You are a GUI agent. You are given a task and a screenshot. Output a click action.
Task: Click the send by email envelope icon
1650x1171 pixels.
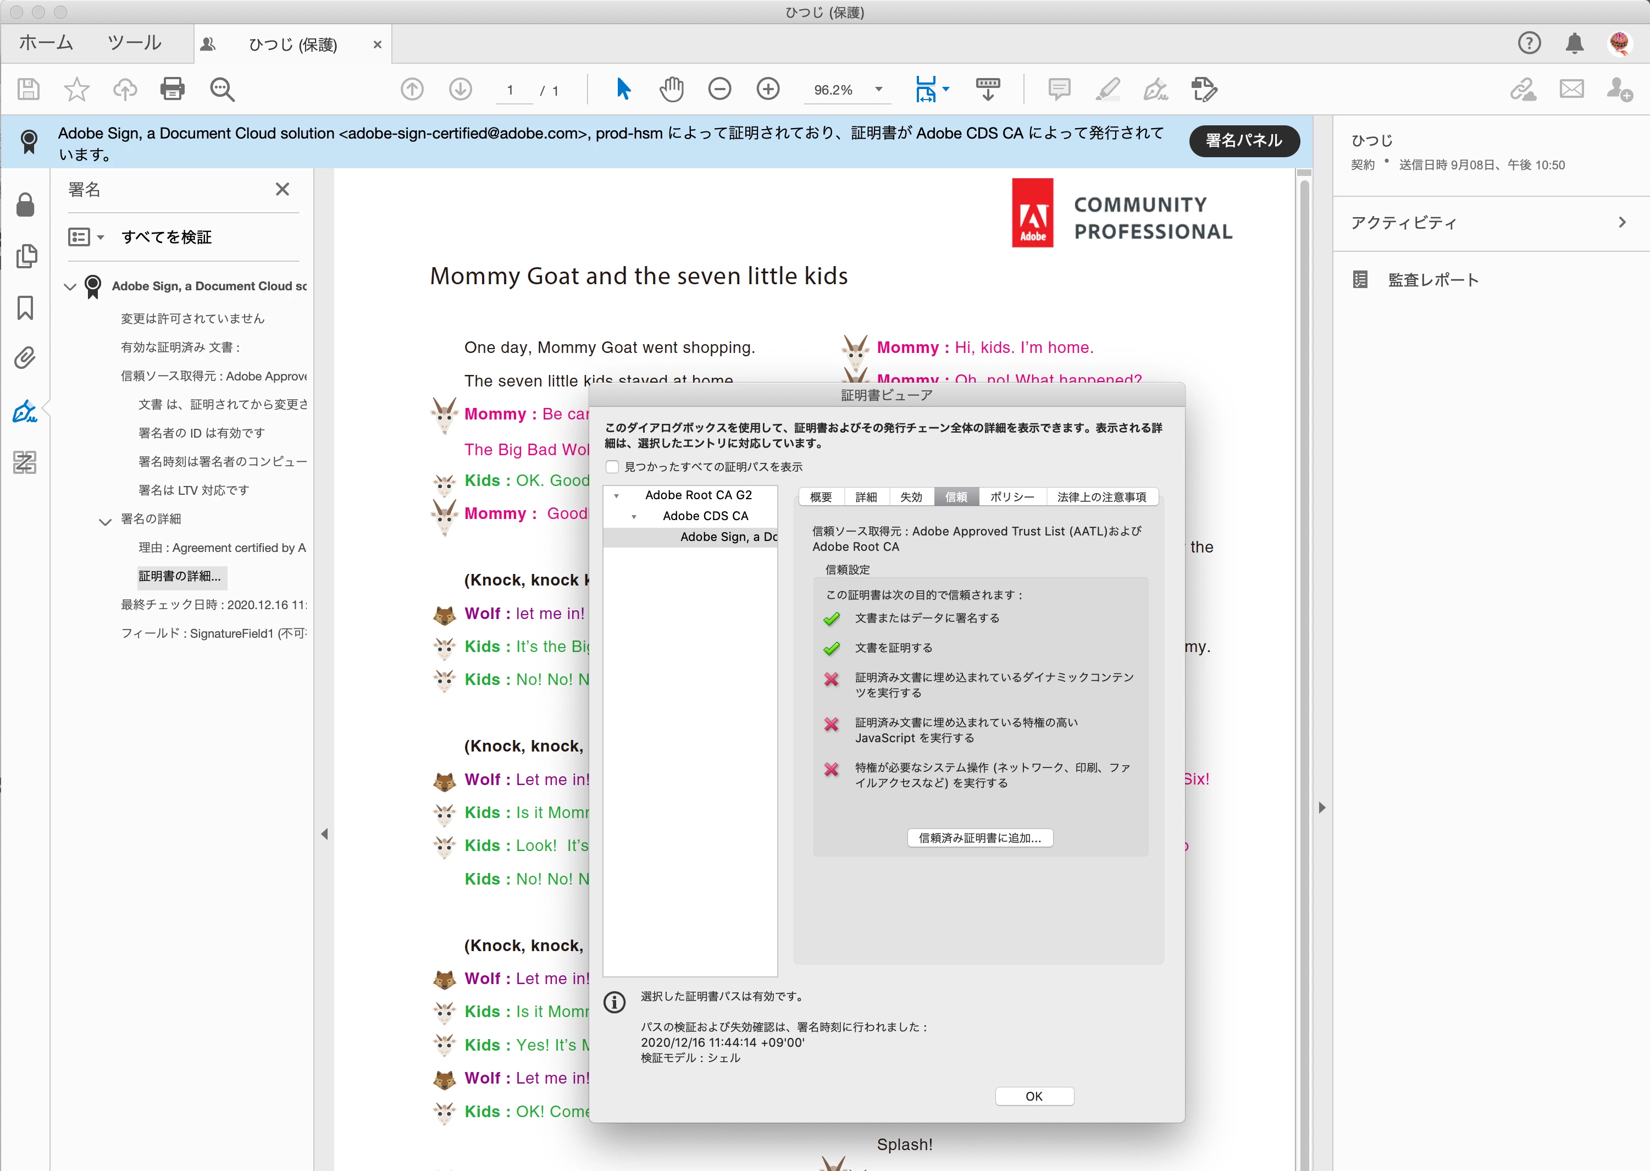[1571, 90]
